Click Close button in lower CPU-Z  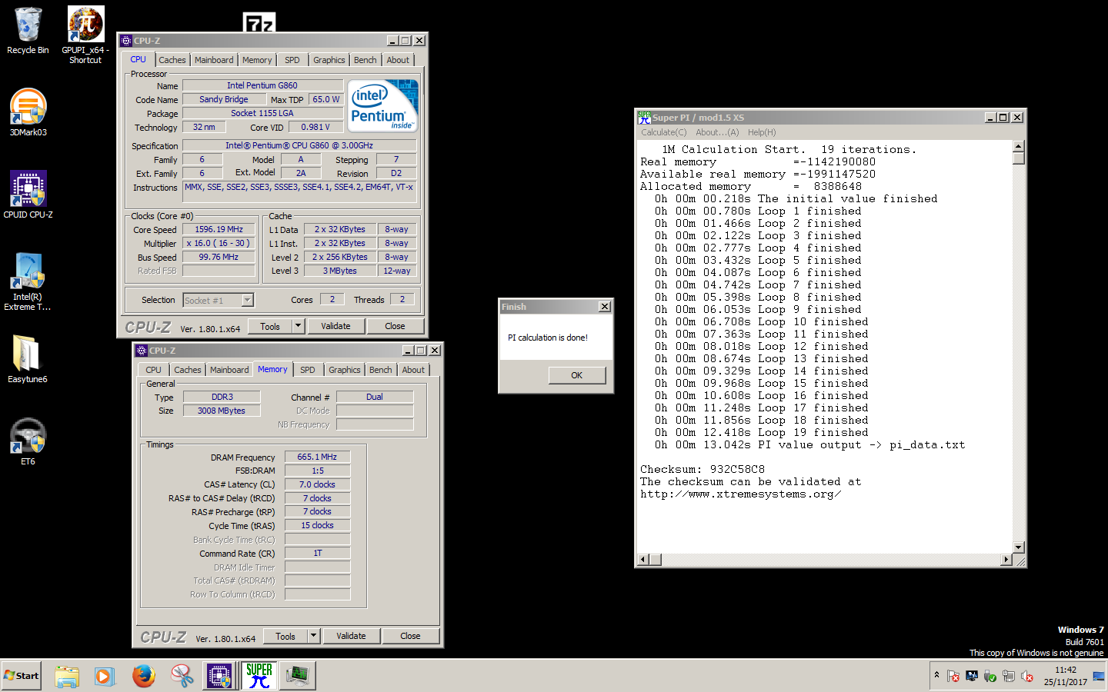pyautogui.click(x=411, y=636)
